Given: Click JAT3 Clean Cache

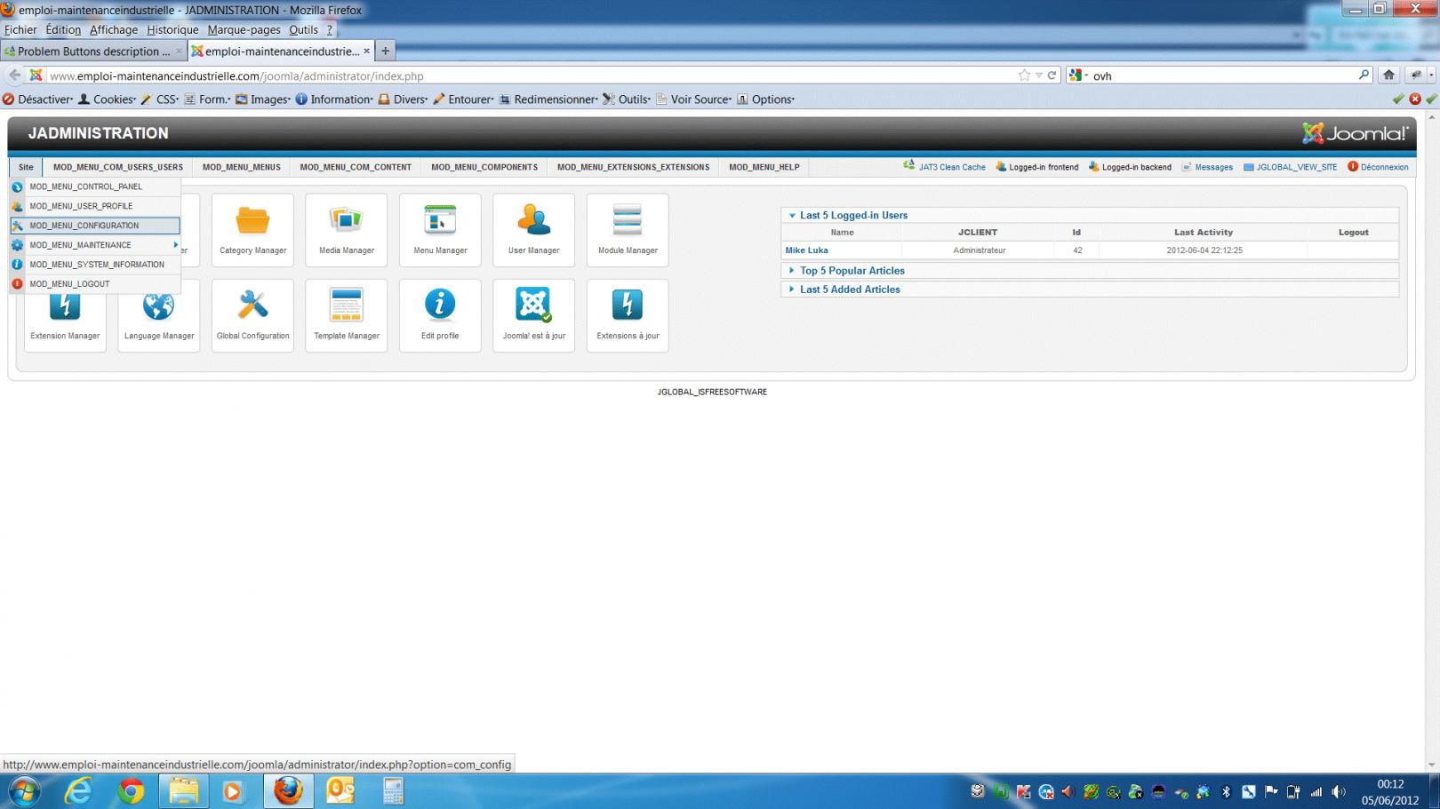Looking at the screenshot, I should click(x=952, y=167).
